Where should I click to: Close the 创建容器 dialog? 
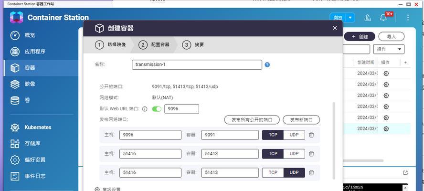tap(335, 28)
